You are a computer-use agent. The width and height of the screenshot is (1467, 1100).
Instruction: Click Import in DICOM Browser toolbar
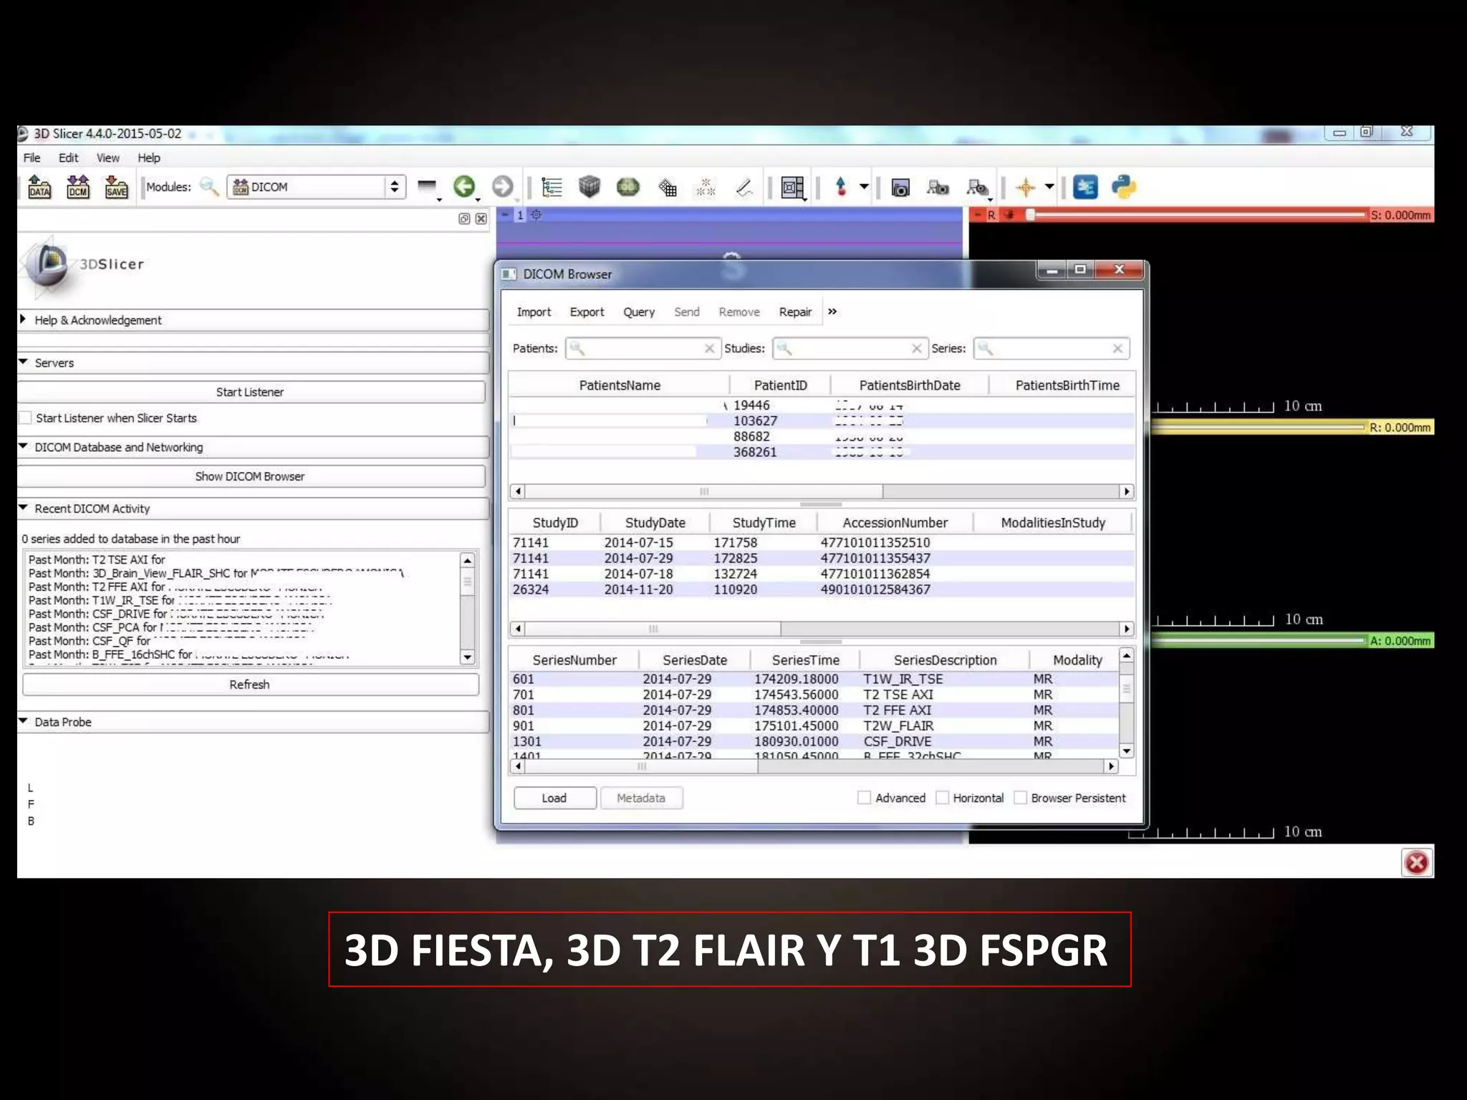(x=534, y=312)
